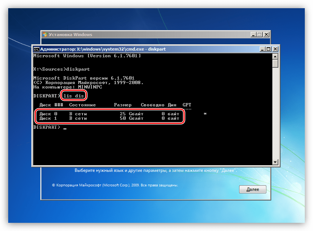Click the maximize icon on the Setup window
Viewport: 313px width, 231px height.
click(259, 35)
